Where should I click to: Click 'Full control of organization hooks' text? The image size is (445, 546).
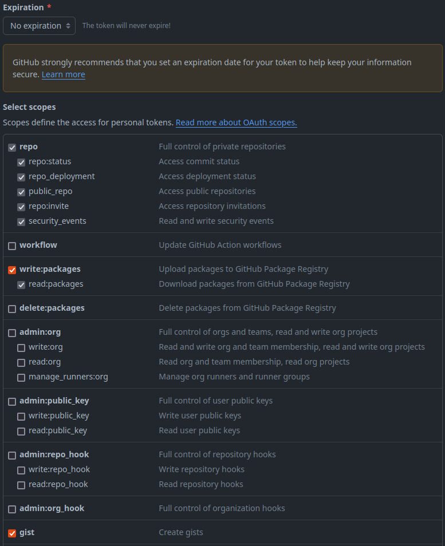click(x=222, y=508)
